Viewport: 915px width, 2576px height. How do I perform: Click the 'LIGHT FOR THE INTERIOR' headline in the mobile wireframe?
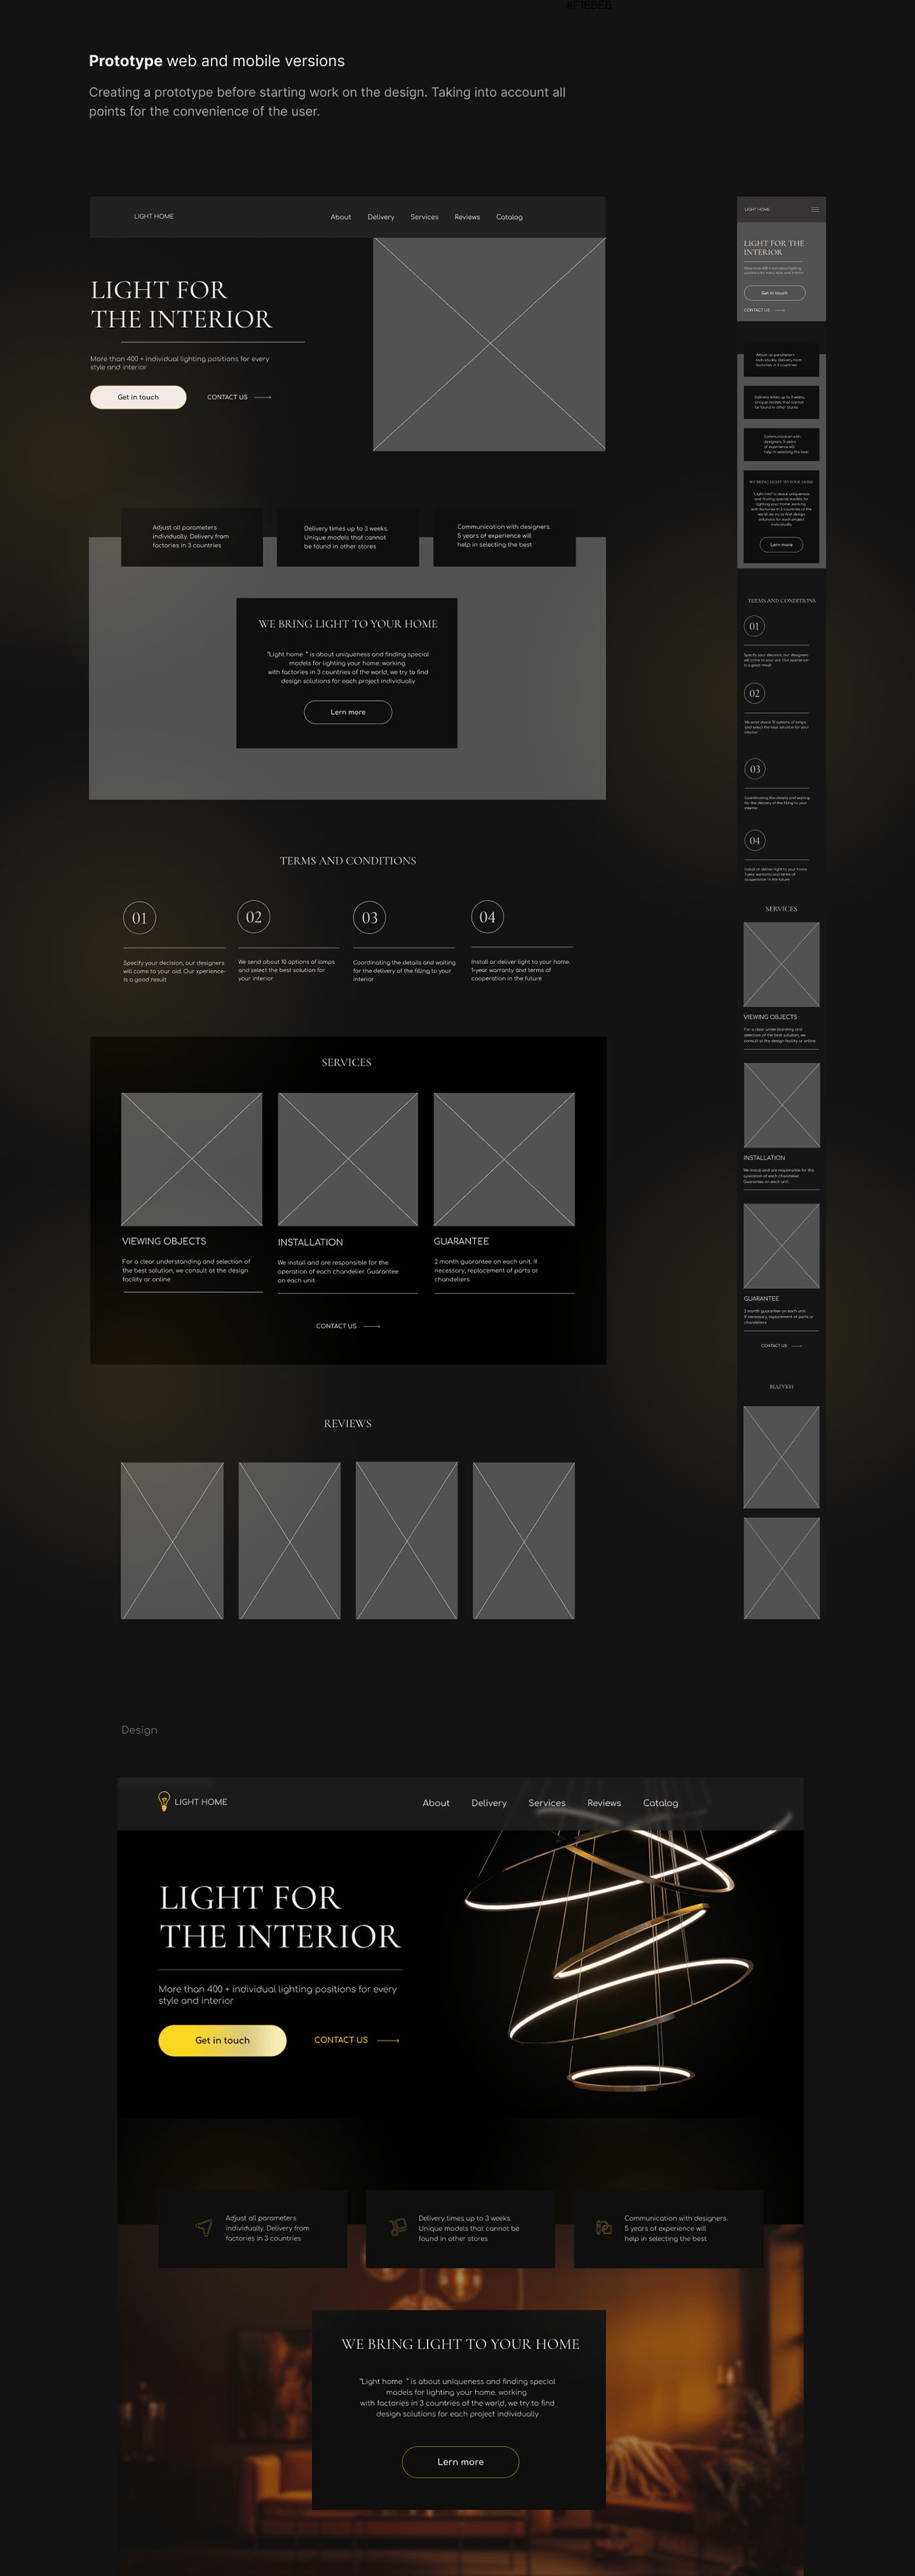click(x=774, y=247)
